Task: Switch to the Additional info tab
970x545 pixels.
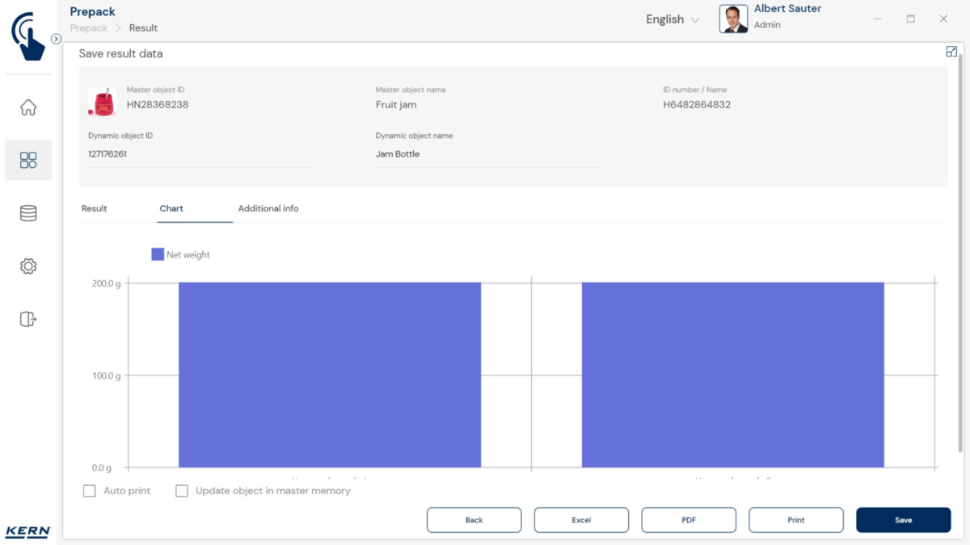Action: (268, 208)
